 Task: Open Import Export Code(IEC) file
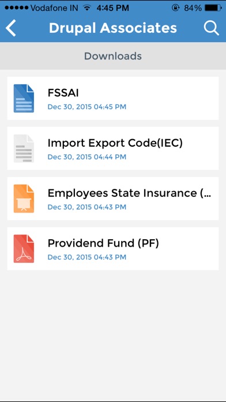(113, 148)
